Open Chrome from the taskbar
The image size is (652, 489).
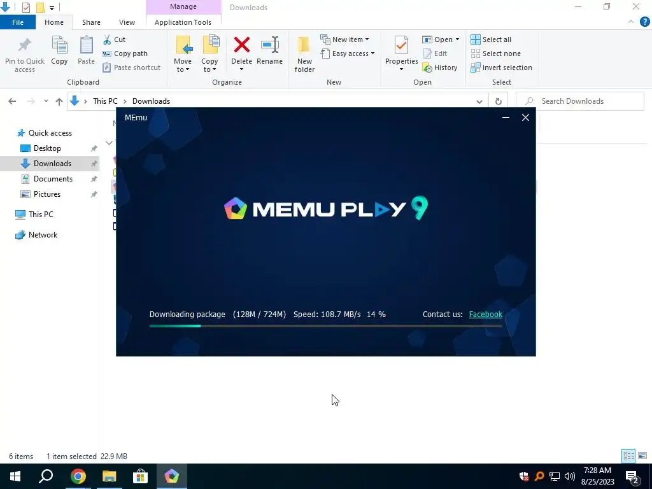click(78, 476)
